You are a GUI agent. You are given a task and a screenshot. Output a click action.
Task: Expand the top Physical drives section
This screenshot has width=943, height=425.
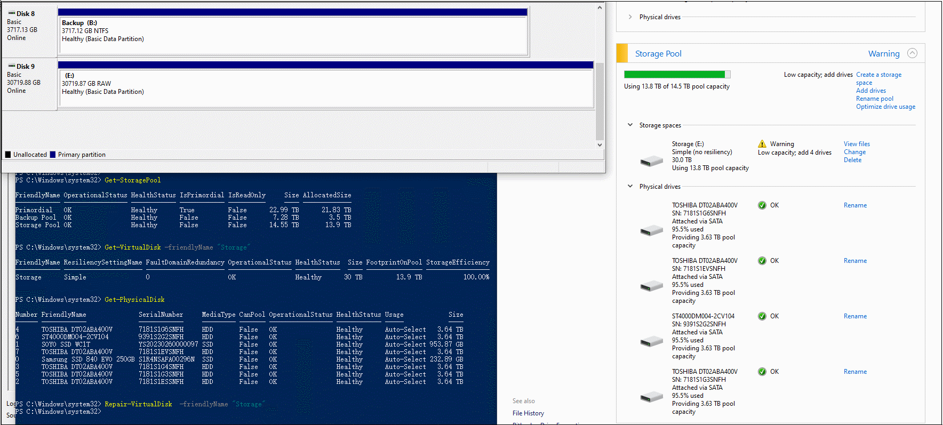coord(630,17)
